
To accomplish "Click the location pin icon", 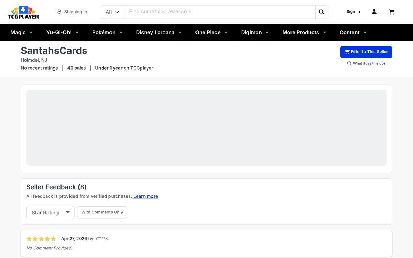I will pos(59,12).
